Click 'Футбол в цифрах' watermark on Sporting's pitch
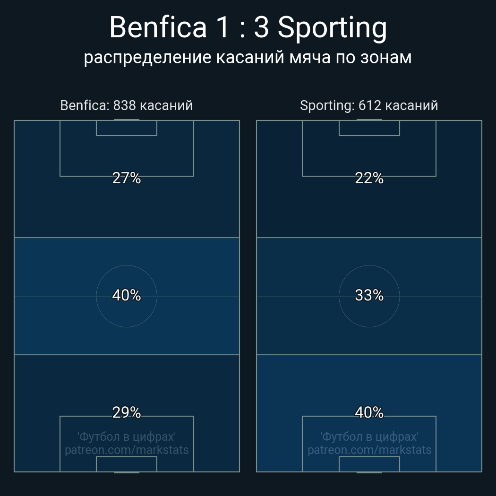The image size is (496, 496). [x=369, y=436]
